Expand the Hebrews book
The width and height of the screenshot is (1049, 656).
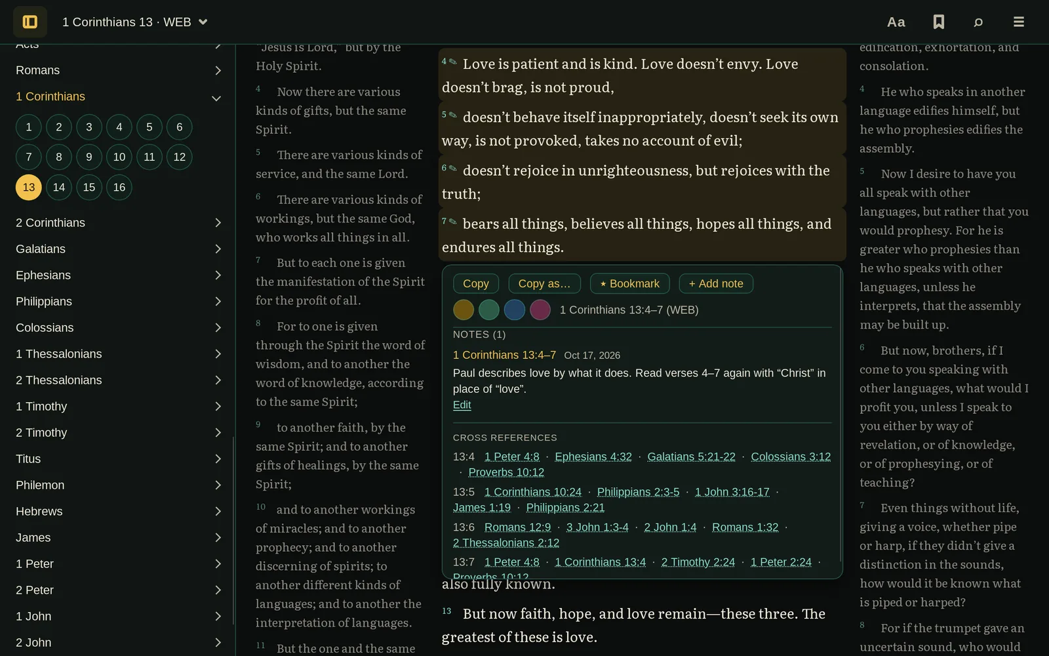point(118,511)
